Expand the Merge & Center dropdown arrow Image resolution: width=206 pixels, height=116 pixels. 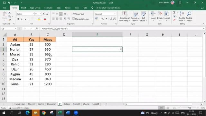91,19
